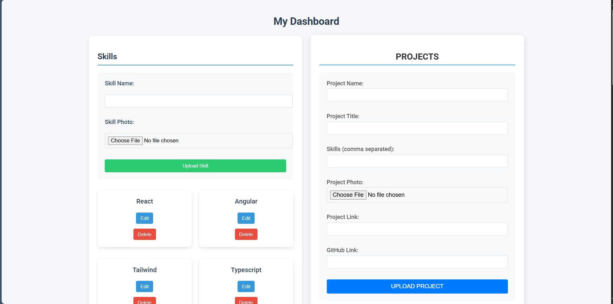Click the Skills section heading
Image resolution: width=613 pixels, height=304 pixels.
tap(107, 56)
